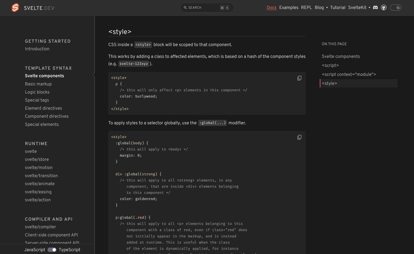Click the <style> section heading
Viewport: 414px width, 254px height.
click(120, 31)
